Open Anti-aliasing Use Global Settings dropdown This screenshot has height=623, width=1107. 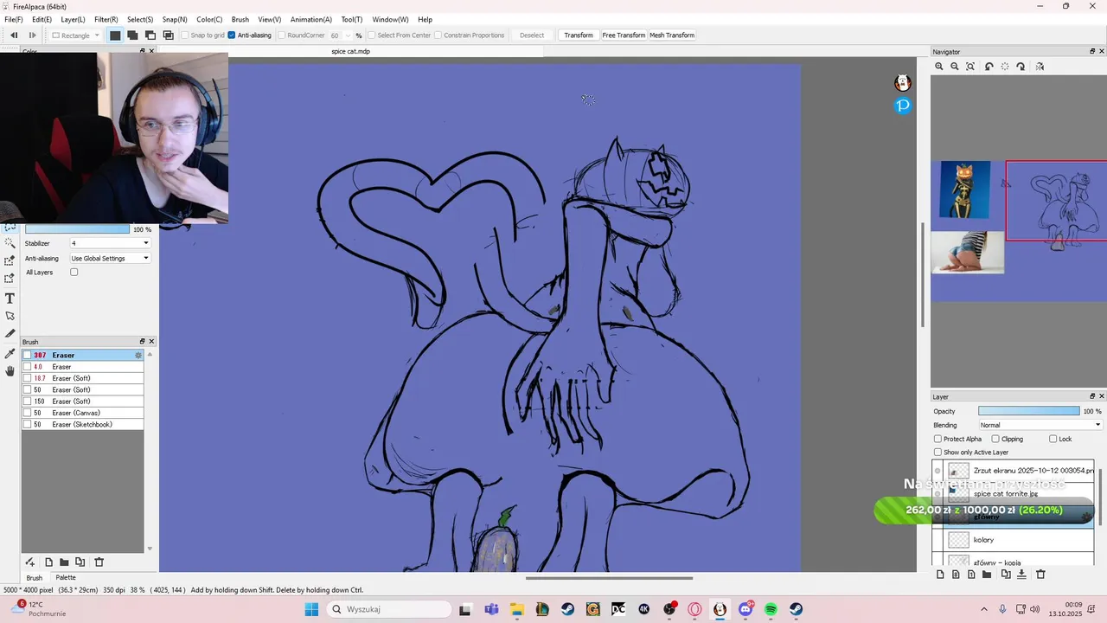(110, 259)
